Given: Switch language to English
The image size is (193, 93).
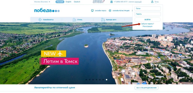Looking at the screenshot, I should [x=68, y=2].
